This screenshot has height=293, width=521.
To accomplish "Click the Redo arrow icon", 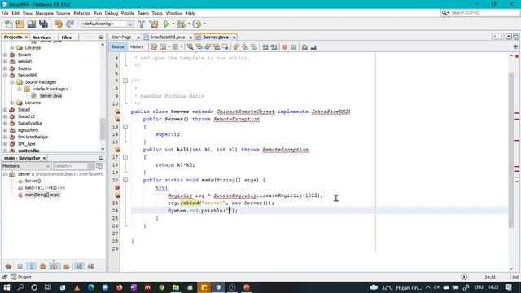I will click(x=70, y=24).
